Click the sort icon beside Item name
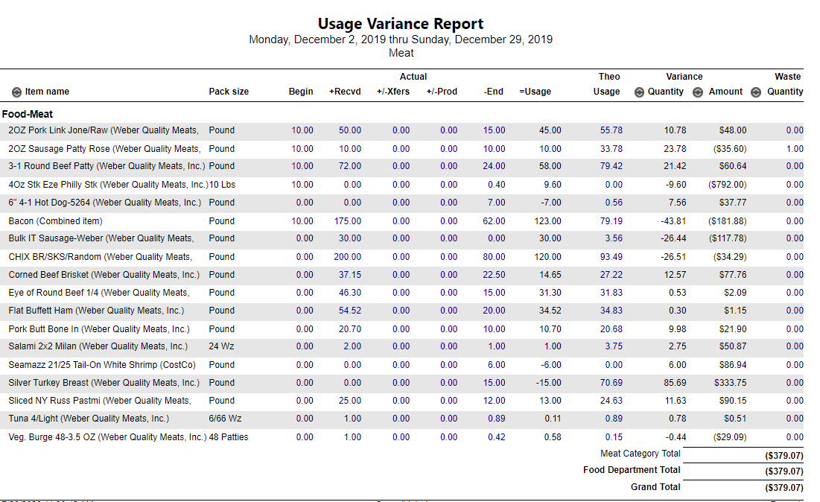Image resolution: width=820 pixels, height=502 pixels. 16,92
